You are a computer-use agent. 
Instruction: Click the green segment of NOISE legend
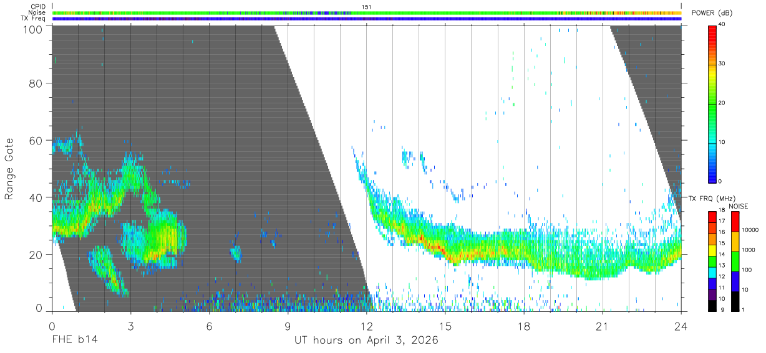click(735, 261)
